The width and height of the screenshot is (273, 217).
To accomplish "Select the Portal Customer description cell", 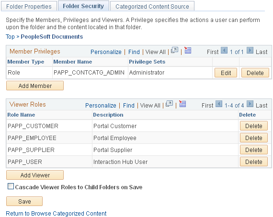I will 165,126.
